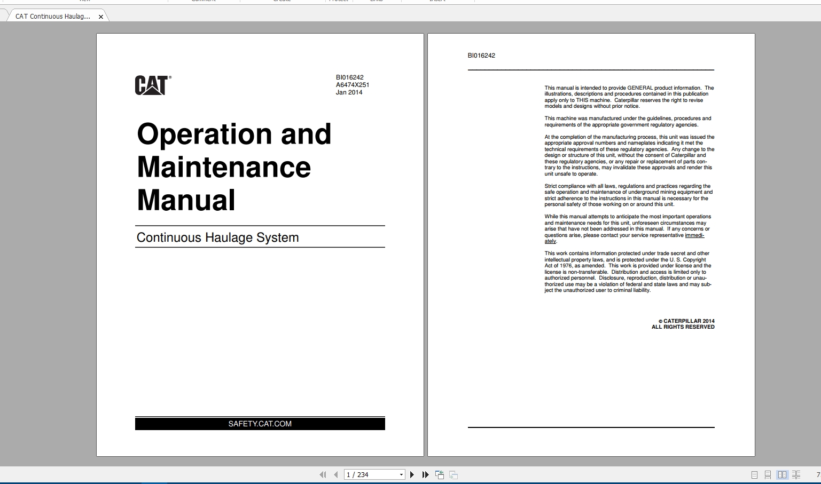821x484 pixels.
Task: Switch to facing pages view
Action: click(782, 474)
